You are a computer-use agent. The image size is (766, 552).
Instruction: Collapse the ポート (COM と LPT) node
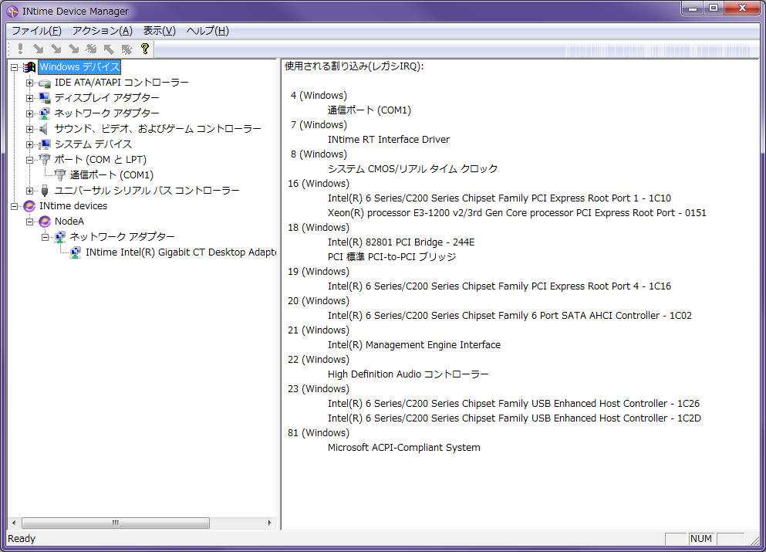[30, 160]
